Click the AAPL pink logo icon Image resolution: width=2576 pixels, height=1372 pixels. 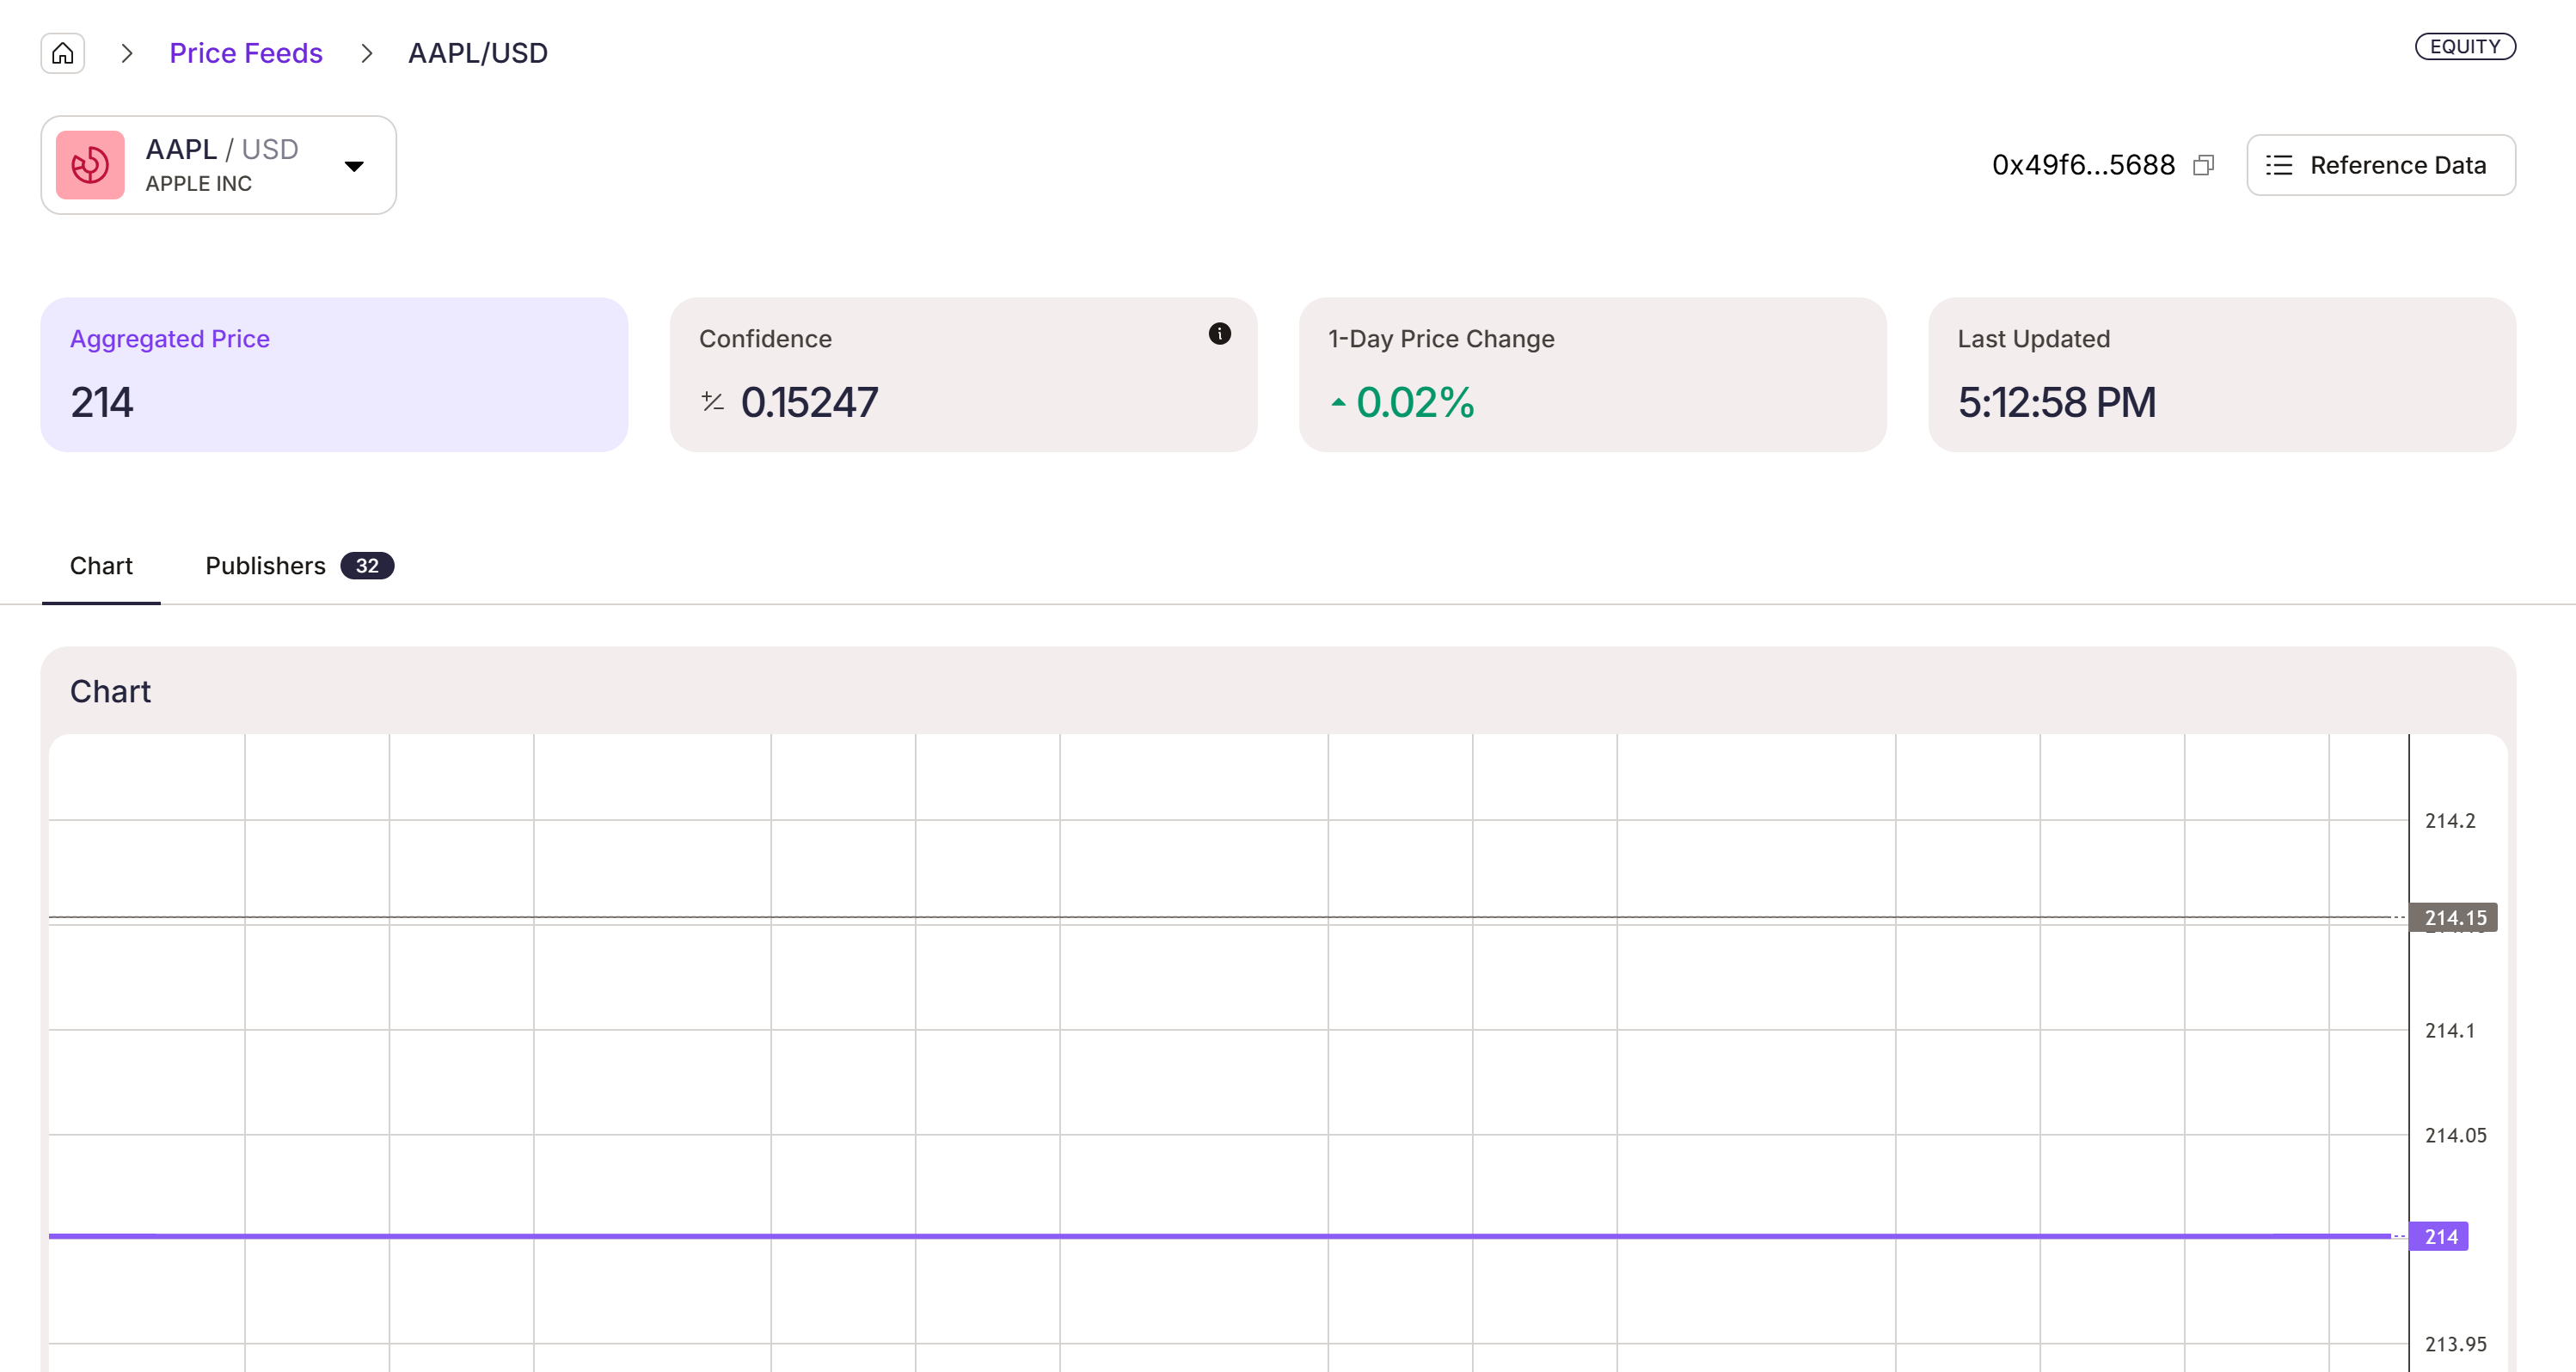coord(90,165)
